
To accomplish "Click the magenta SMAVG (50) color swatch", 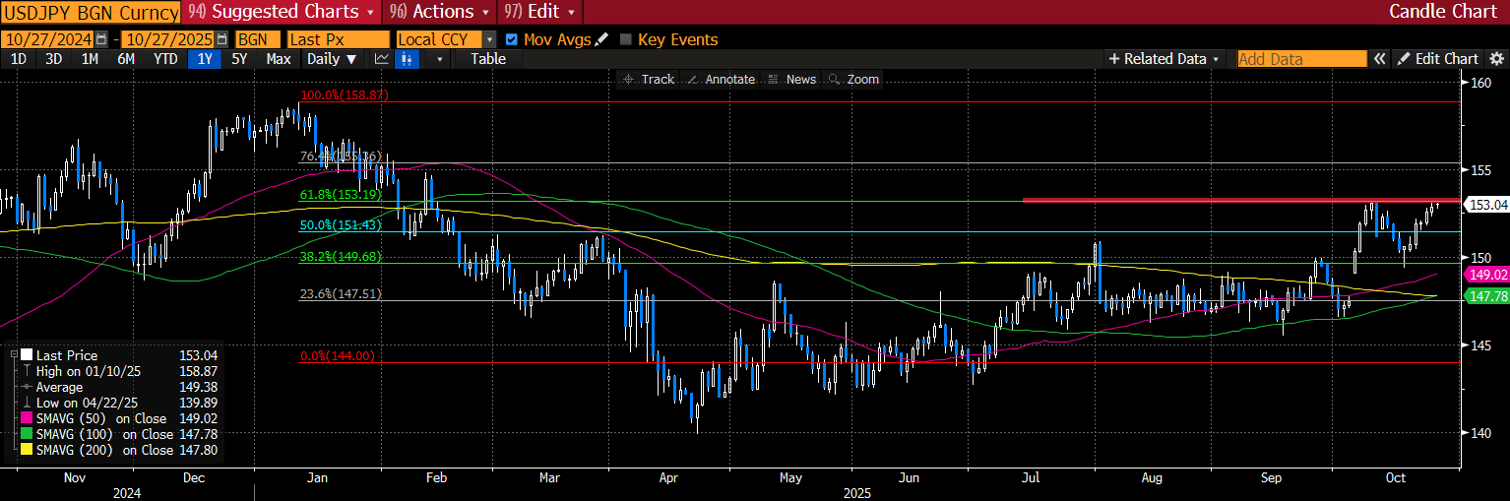I will 26,418.
